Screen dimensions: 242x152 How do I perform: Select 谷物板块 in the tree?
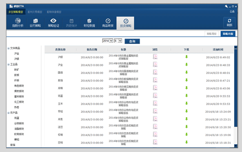click(19, 123)
